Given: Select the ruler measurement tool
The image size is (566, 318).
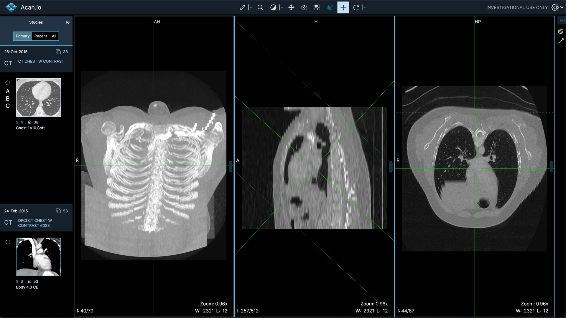Looking at the screenshot, I should click(x=242, y=8).
